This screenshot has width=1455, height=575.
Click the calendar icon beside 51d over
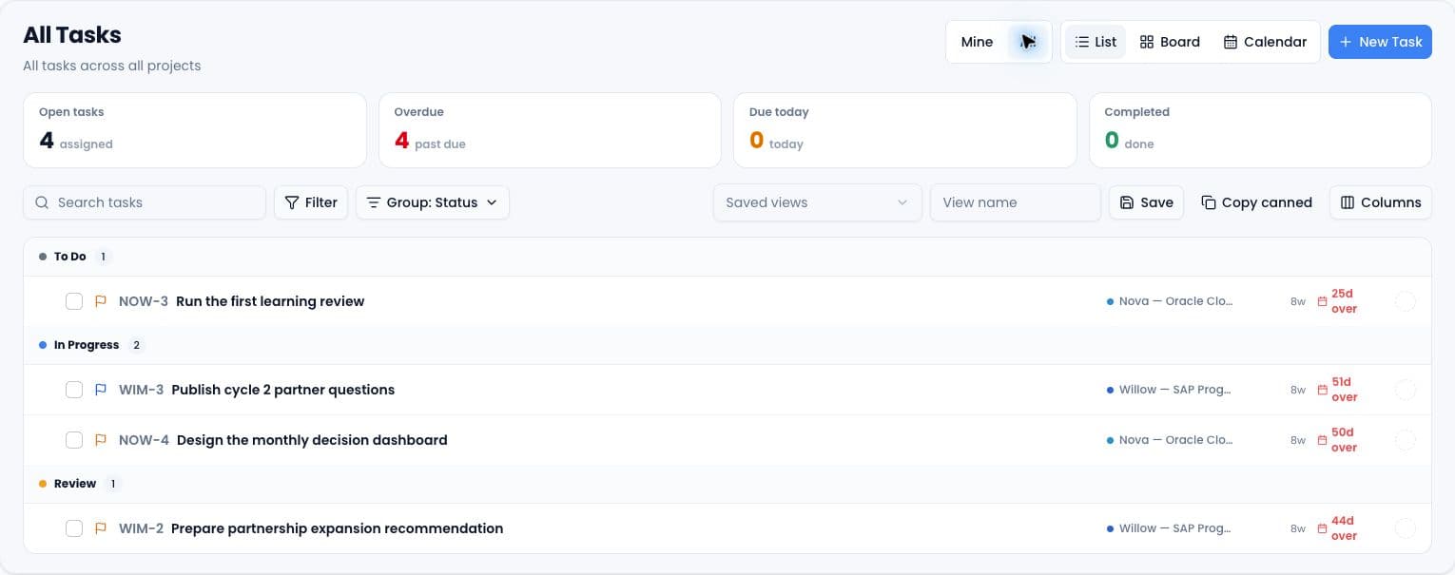(1322, 390)
